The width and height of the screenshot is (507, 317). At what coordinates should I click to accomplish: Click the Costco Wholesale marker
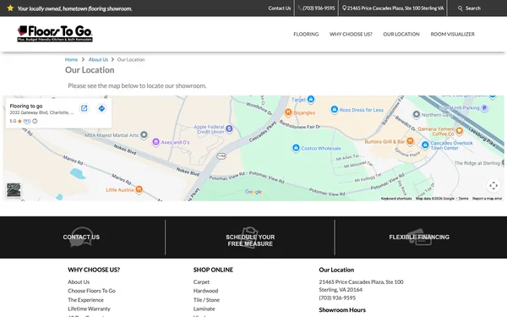[x=296, y=148]
